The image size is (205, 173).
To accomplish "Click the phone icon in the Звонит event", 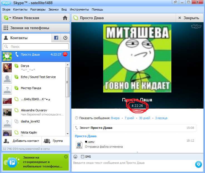I will pos(76,128).
